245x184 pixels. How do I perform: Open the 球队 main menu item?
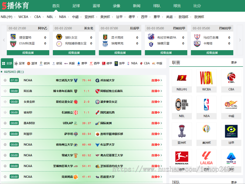click(157, 6)
